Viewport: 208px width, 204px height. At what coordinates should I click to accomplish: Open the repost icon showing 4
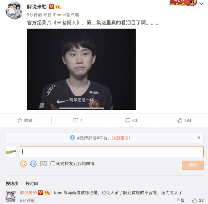click(76, 120)
